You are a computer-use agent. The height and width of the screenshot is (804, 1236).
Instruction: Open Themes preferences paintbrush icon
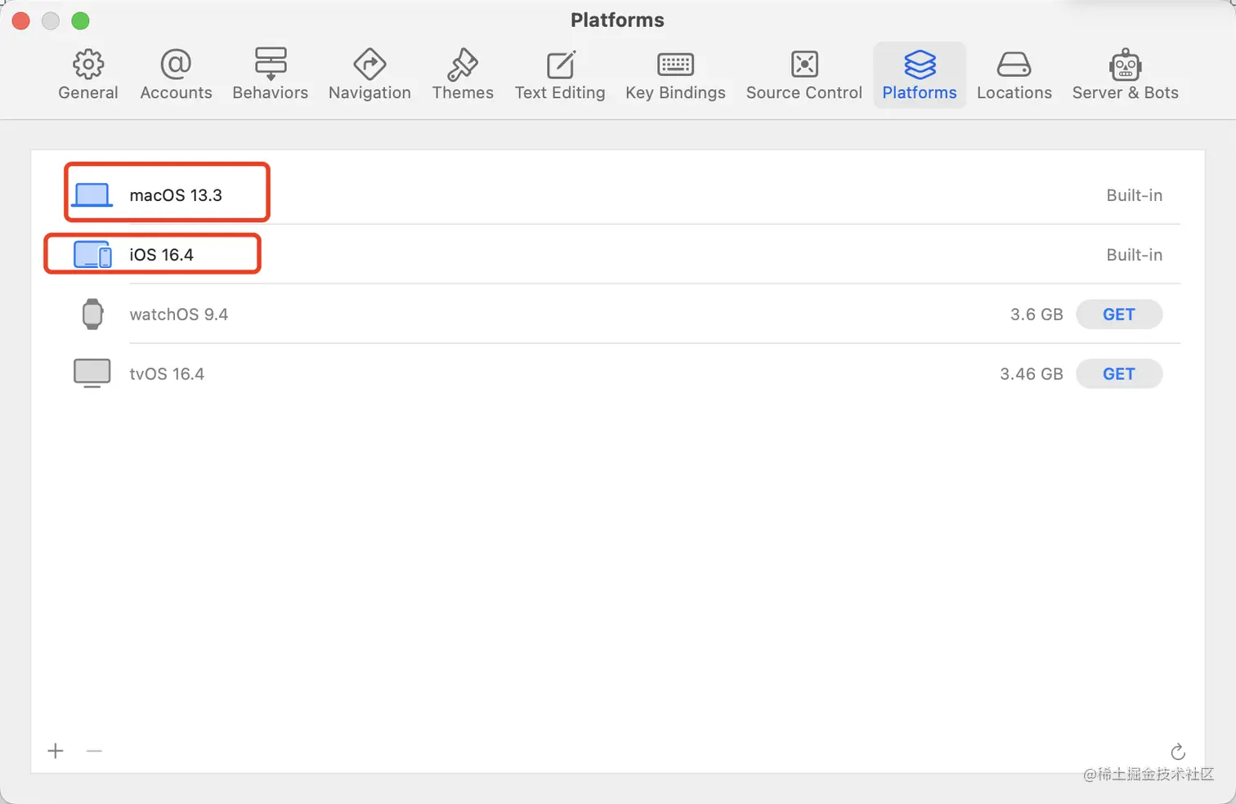coord(463,64)
